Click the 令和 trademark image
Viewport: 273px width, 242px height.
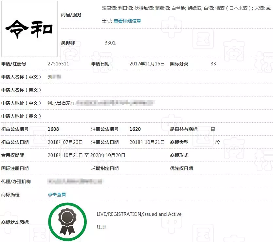click(29, 29)
